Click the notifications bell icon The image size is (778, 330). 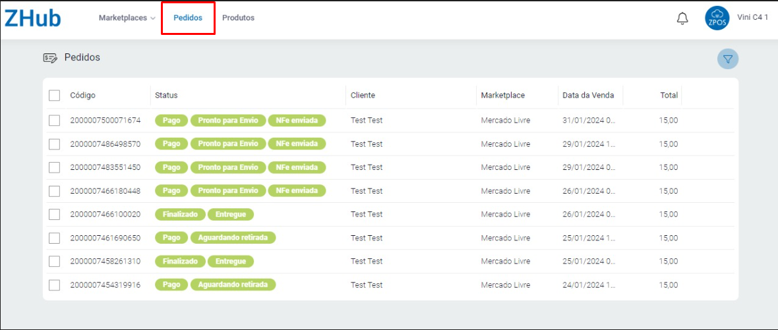(x=682, y=19)
